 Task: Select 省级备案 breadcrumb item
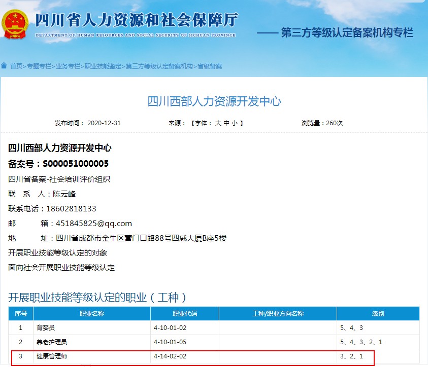pyautogui.click(x=210, y=66)
